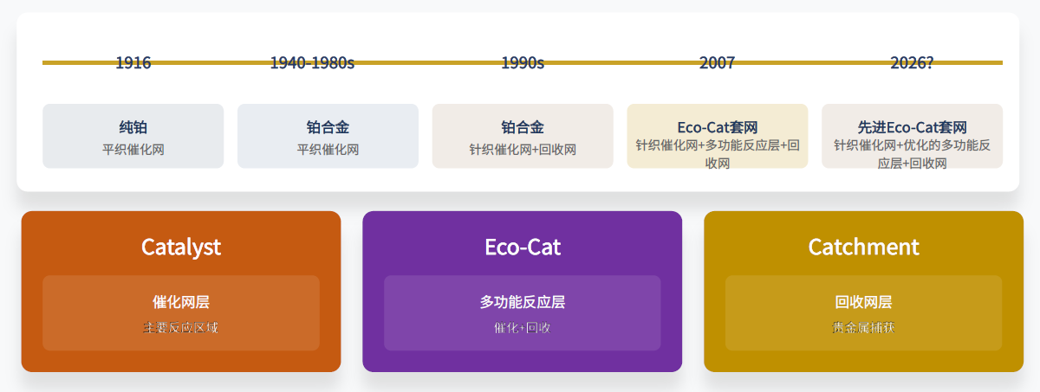Open the 纯铂 平织催化网 card
The height and width of the screenshot is (392, 1040).
click(x=133, y=137)
